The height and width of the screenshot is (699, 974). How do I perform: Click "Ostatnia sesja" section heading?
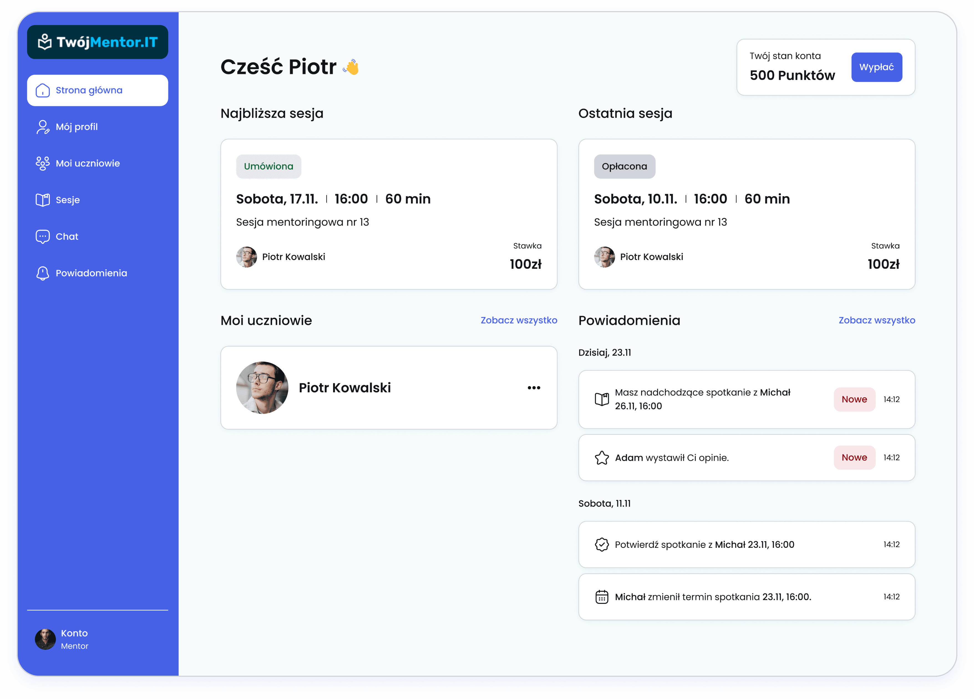(x=625, y=113)
